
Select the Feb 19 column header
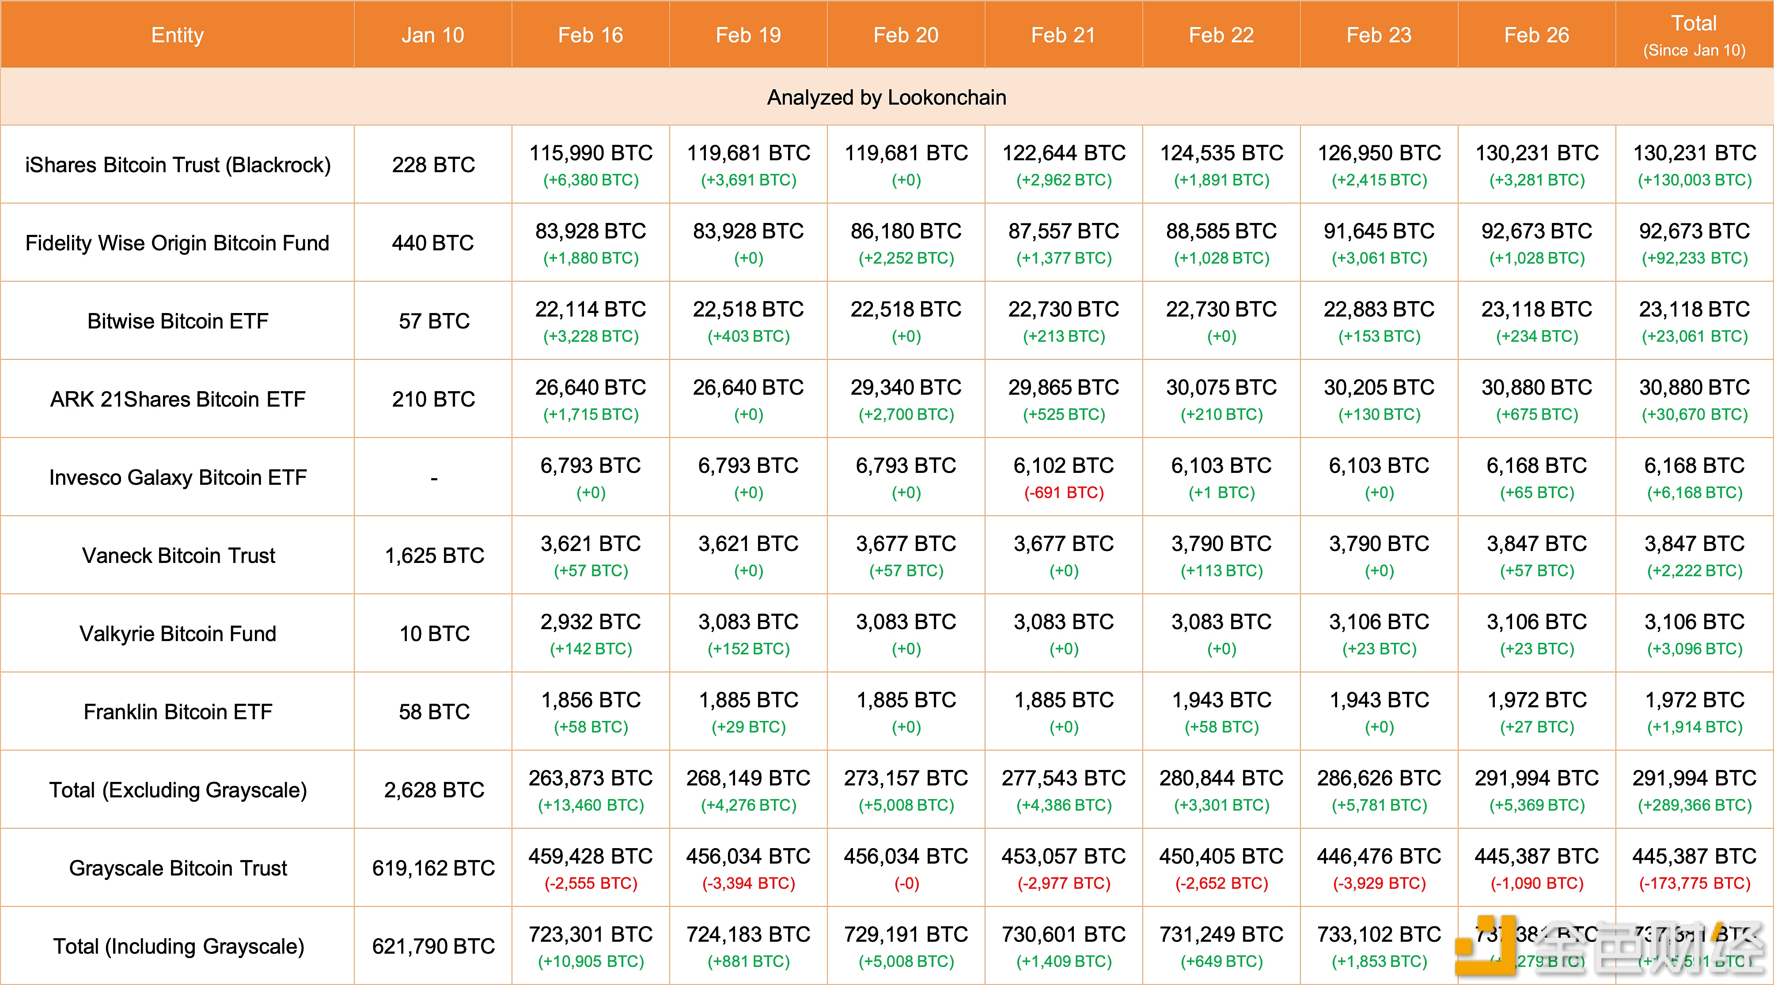coord(748,35)
